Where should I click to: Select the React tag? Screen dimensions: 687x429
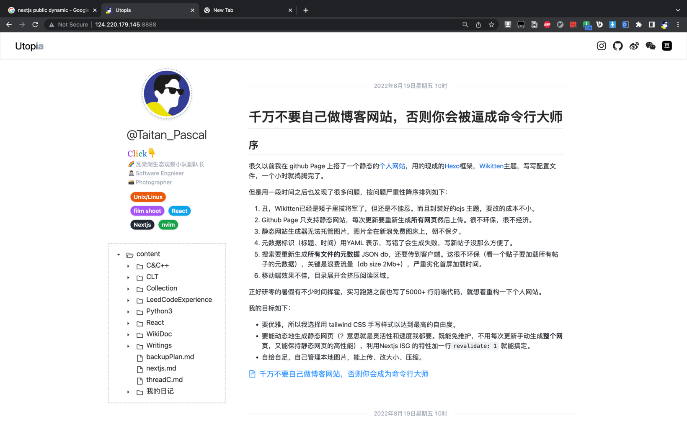(179, 211)
